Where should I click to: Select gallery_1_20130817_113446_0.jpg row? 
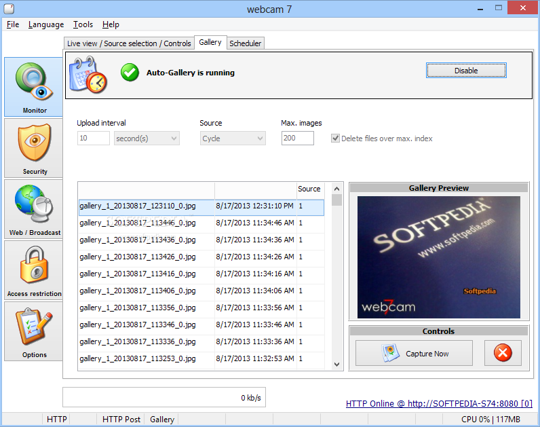(201, 223)
